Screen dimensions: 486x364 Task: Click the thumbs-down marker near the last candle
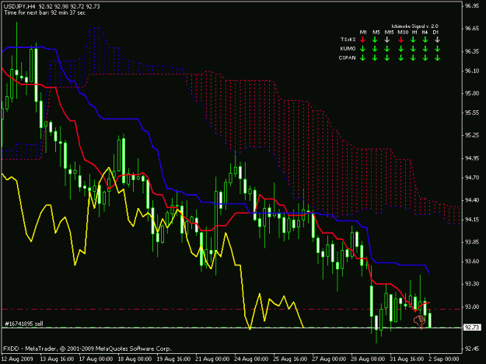[419, 322]
